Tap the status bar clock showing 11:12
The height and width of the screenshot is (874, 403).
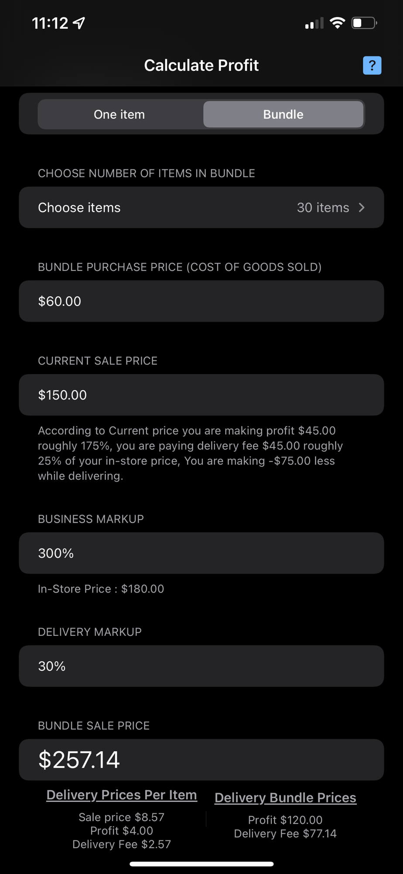[x=50, y=23]
